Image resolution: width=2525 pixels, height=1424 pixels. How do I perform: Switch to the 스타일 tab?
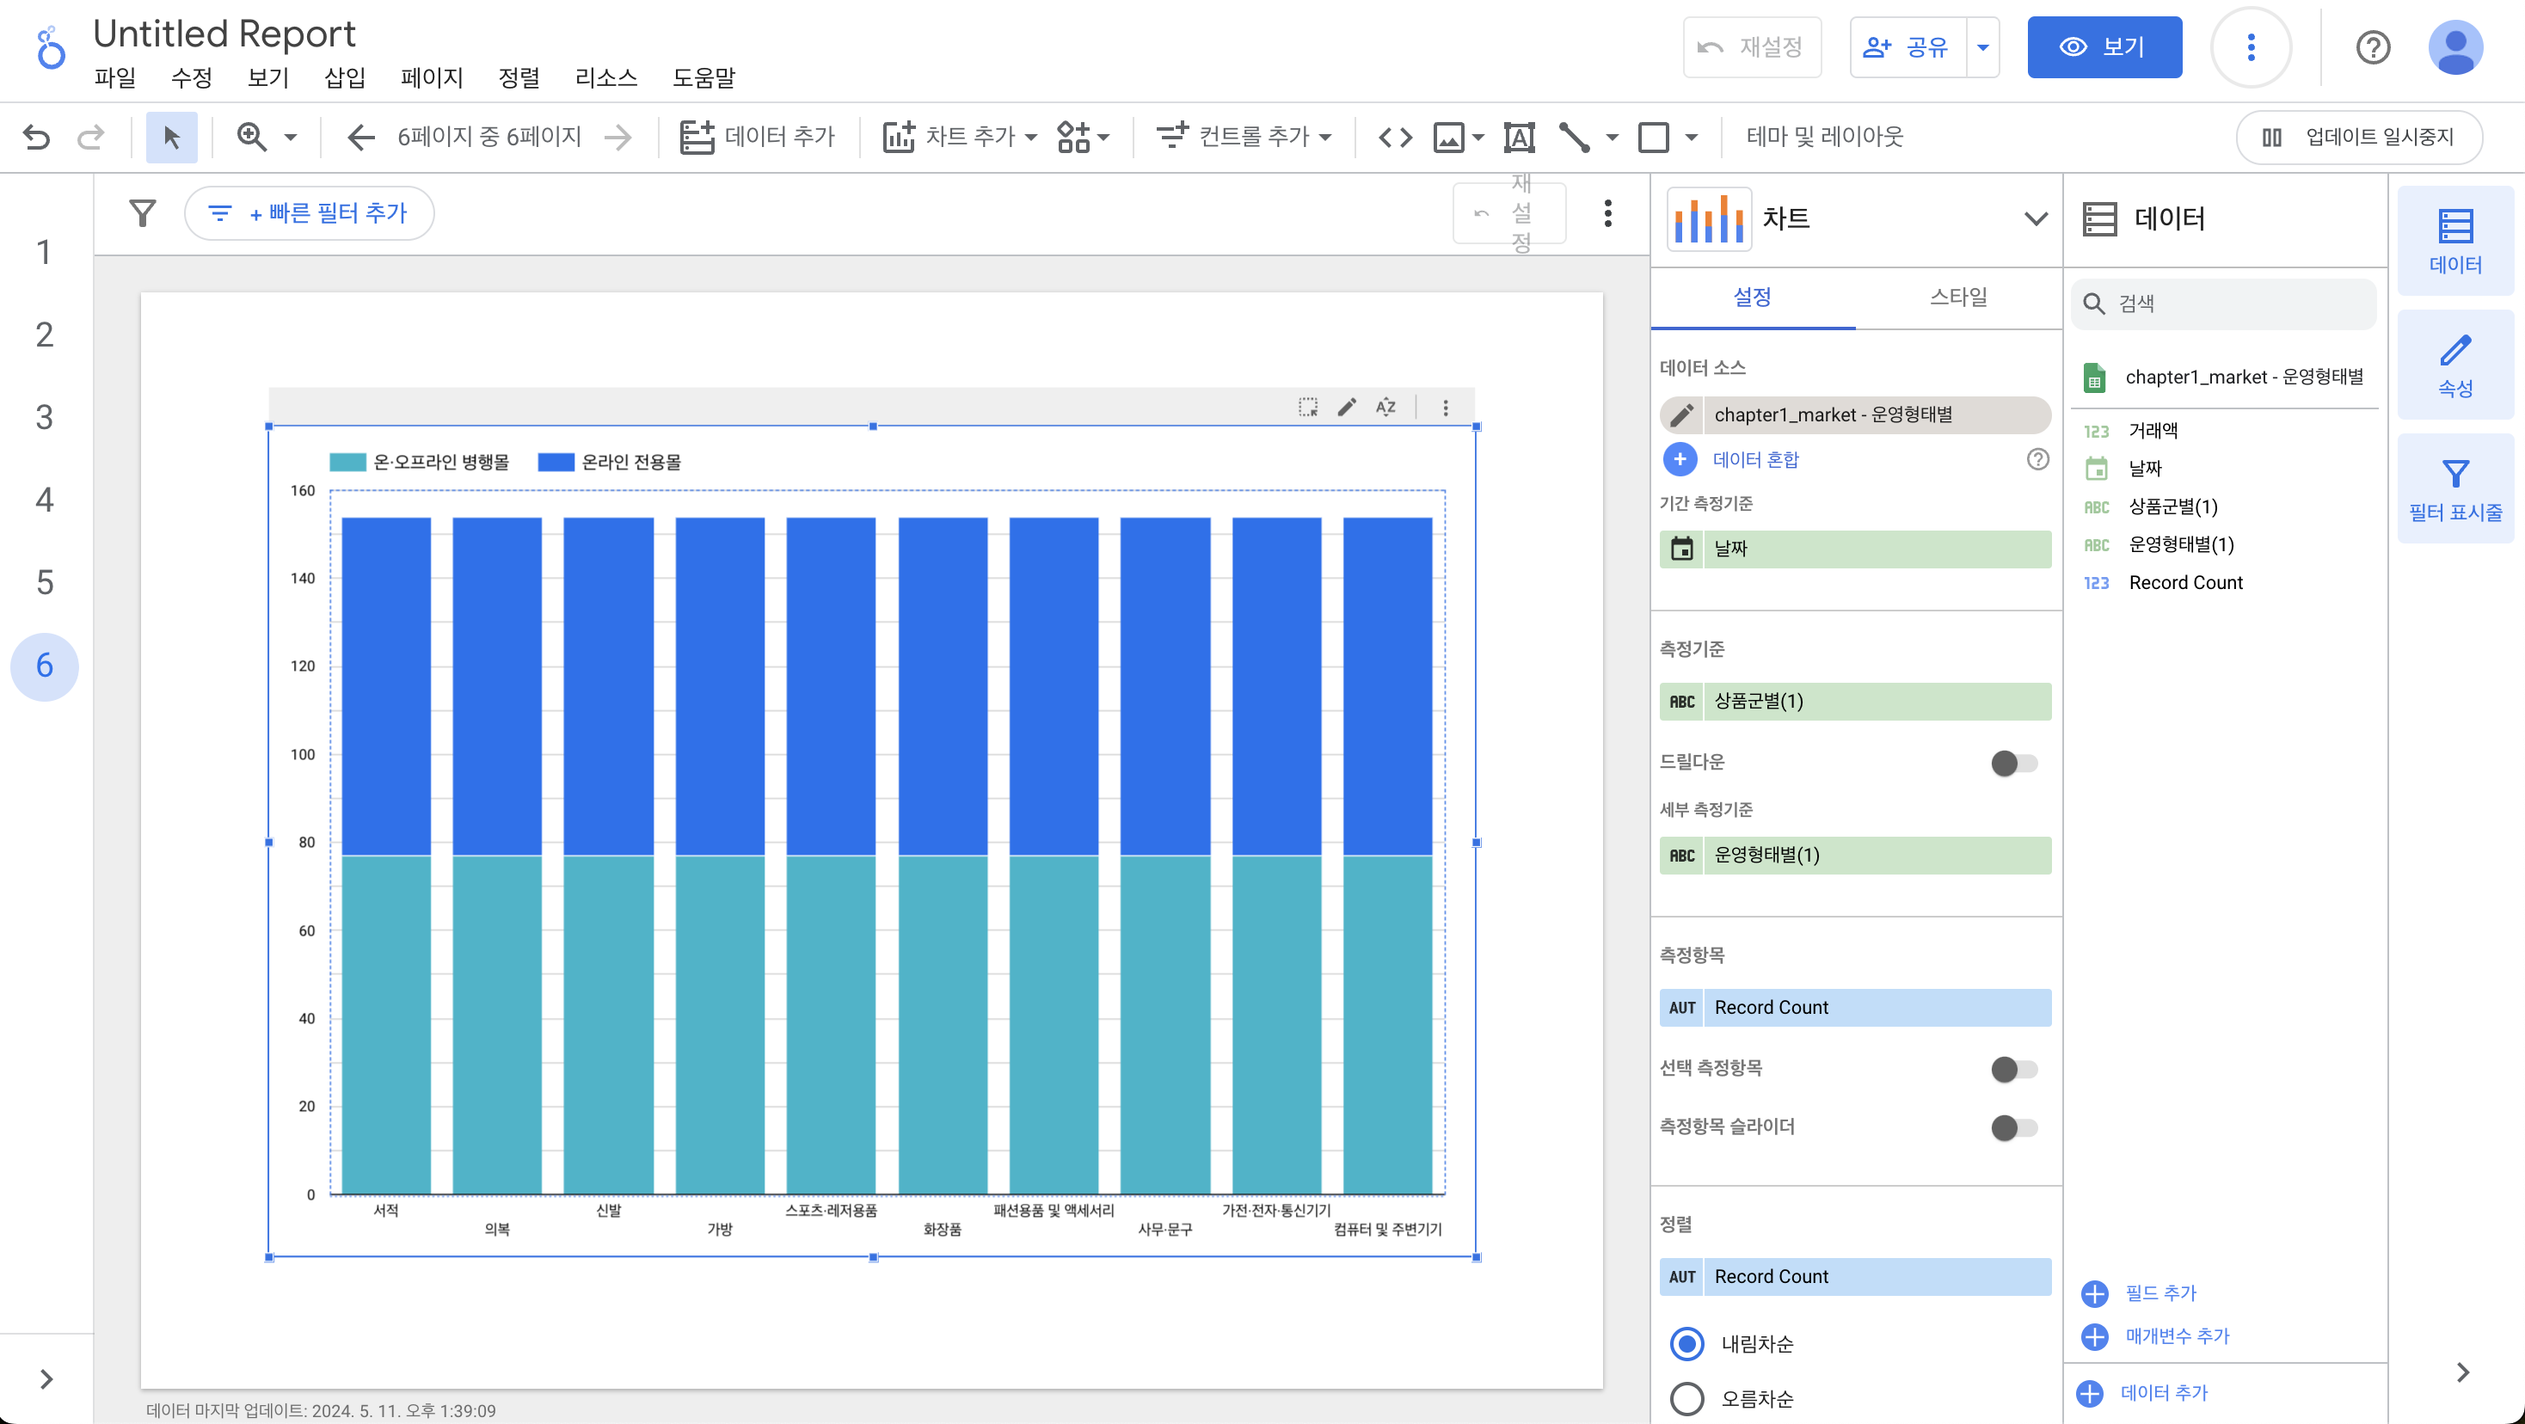1957,297
